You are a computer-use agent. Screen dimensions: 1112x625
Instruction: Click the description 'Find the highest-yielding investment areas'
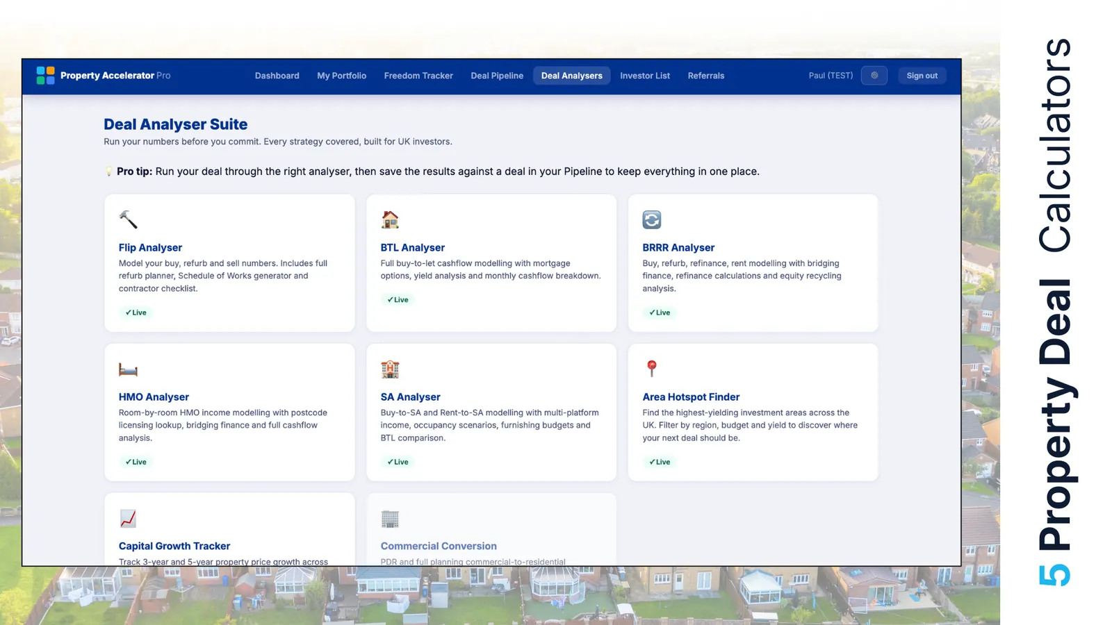(750, 425)
